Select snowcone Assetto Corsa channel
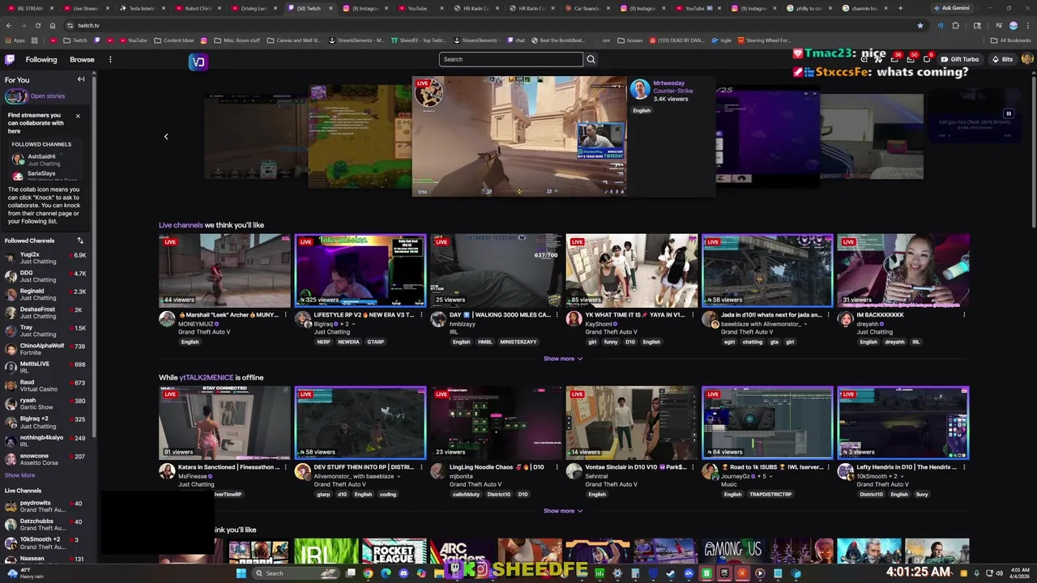 (x=45, y=460)
